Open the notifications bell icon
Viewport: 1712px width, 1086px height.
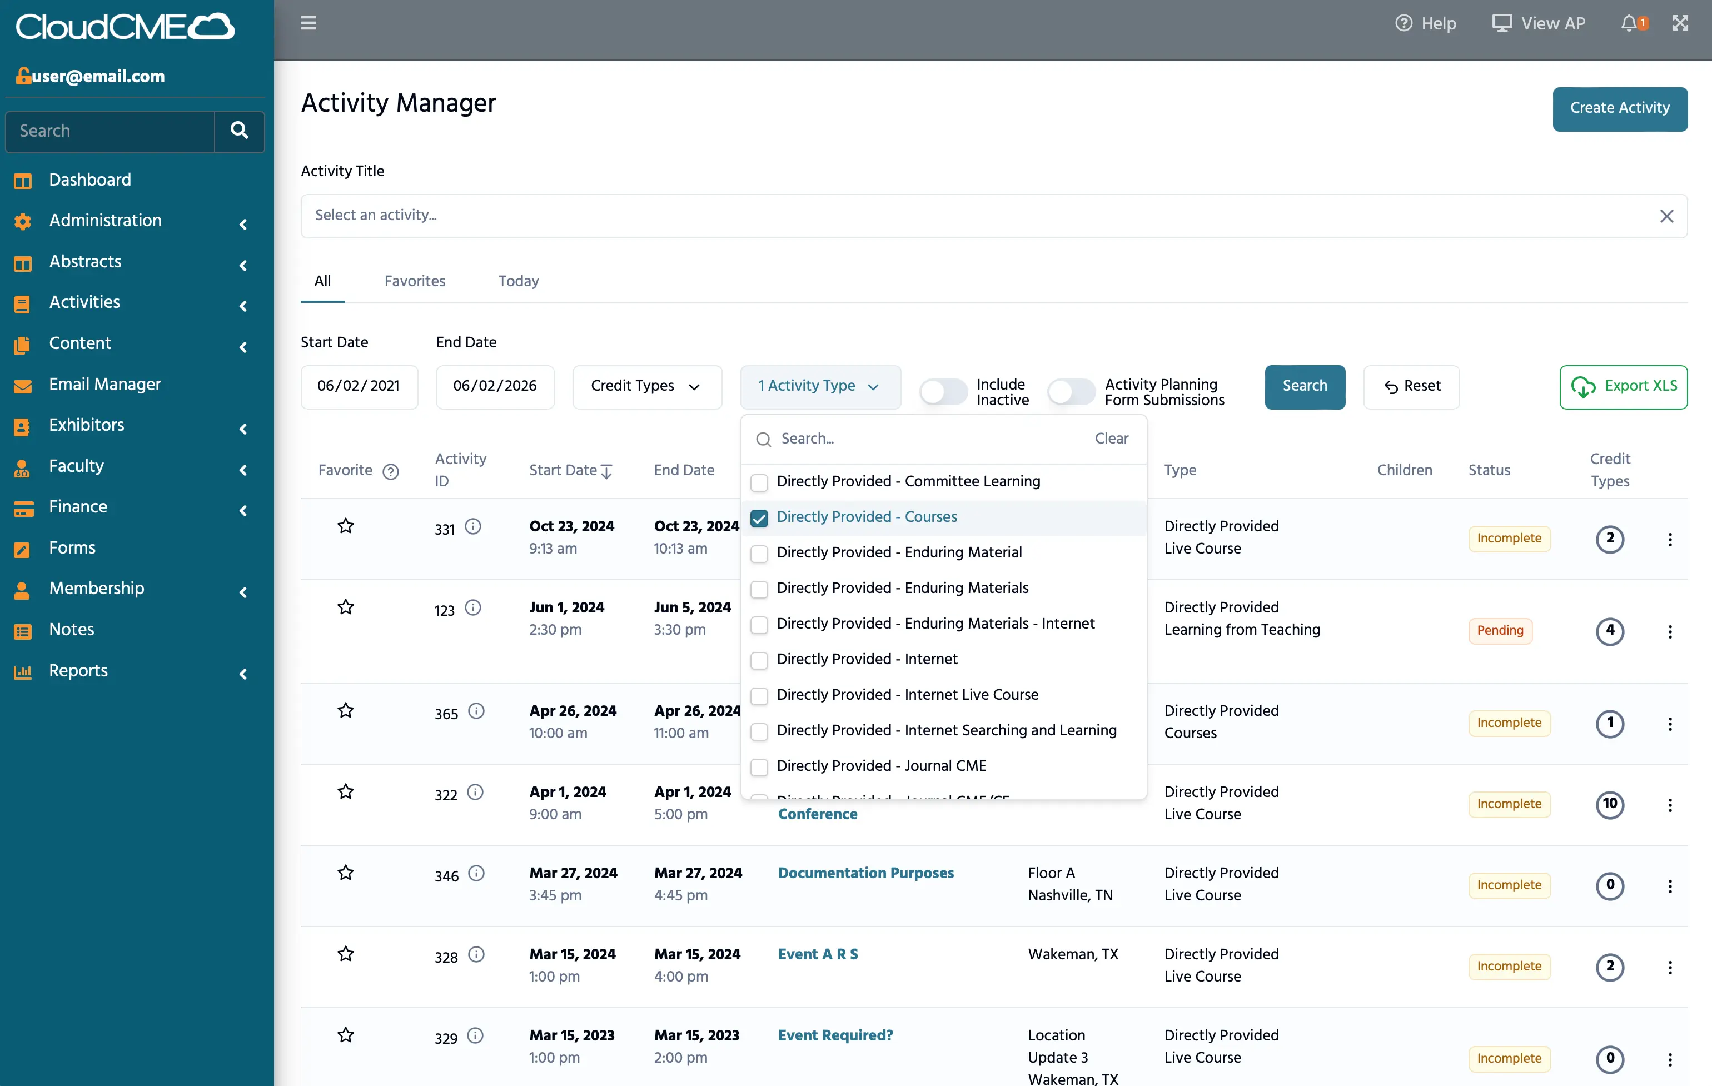(1630, 23)
